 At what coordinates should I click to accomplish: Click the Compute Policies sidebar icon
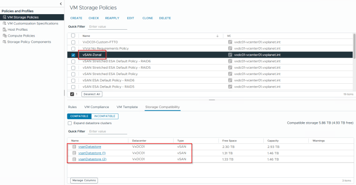point(4,36)
